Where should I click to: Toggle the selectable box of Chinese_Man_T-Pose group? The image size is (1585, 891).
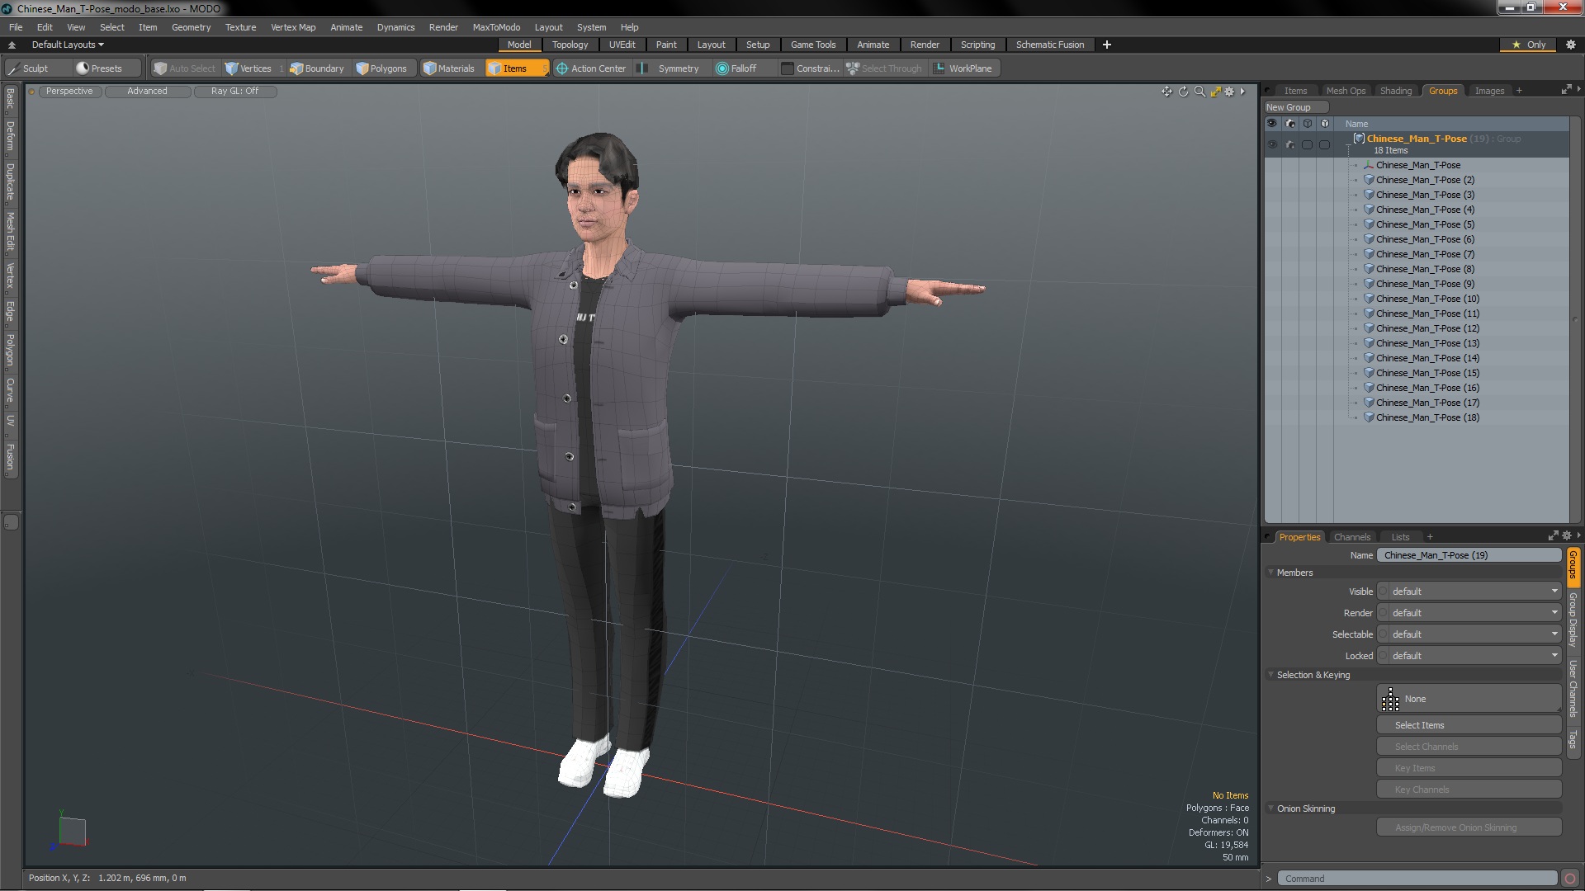1307,144
